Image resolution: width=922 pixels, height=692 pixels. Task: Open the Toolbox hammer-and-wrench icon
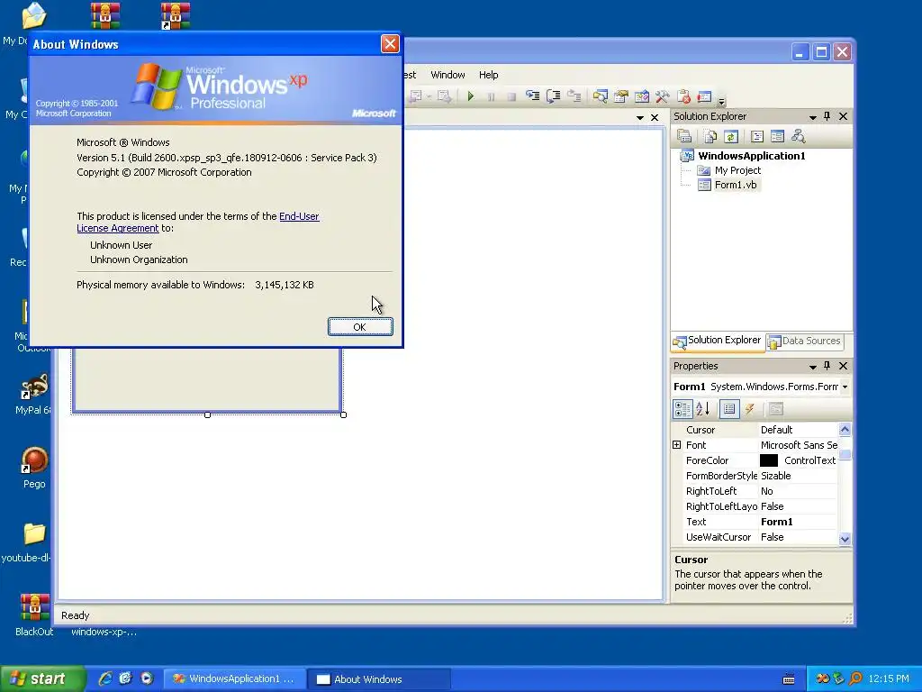tap(662, 96)
